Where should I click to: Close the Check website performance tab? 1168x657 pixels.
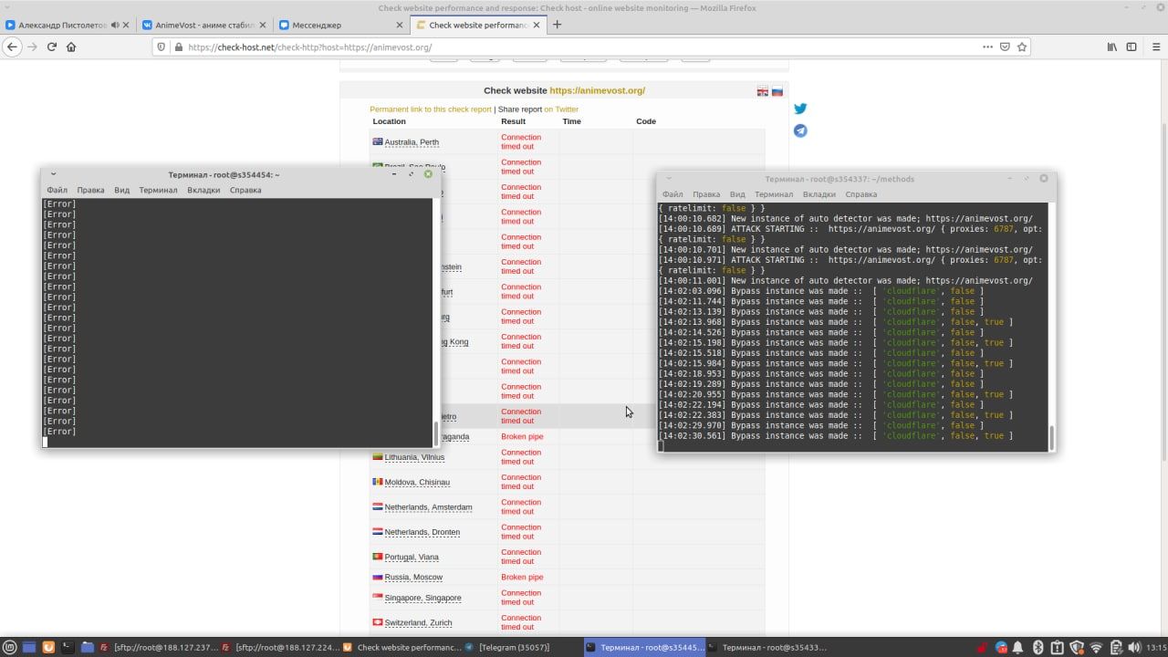click(x=536, y=25)
